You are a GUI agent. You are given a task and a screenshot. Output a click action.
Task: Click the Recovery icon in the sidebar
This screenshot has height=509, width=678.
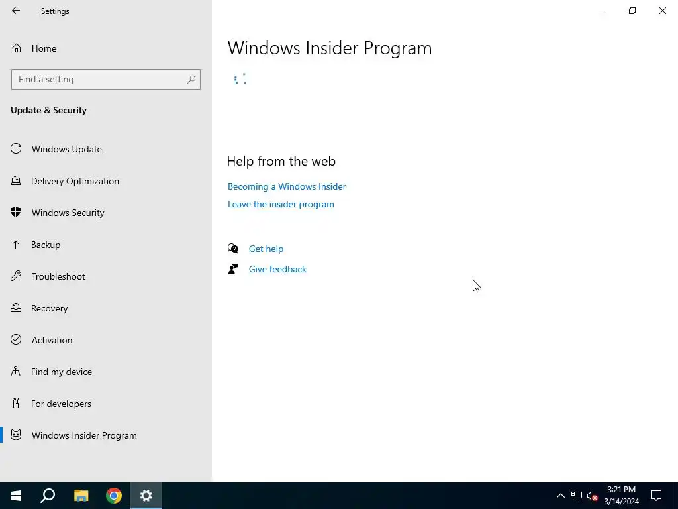point(16,308)
